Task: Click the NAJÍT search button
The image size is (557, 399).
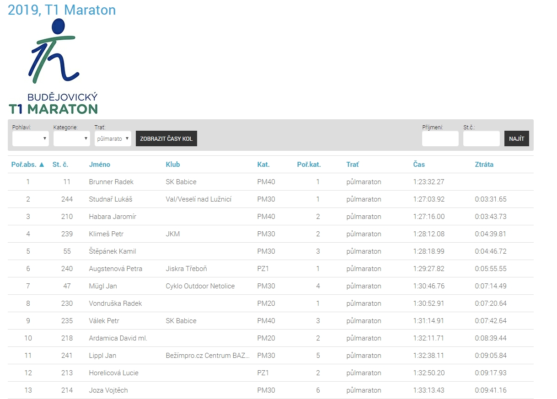Action: click(x=517, y=138)
